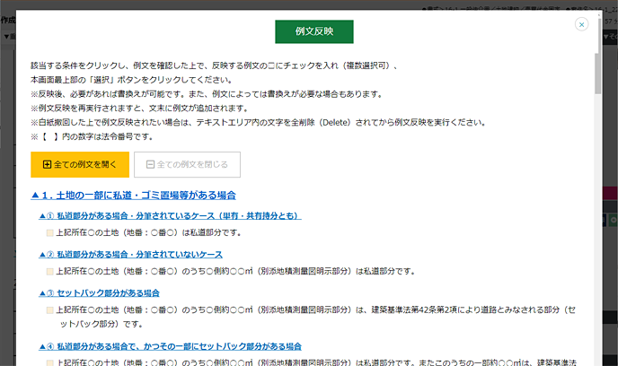Collapse item ④ 私道部分かつセットバック部分がある場合
The image size is (618, 366).
(x=170, y=346)
